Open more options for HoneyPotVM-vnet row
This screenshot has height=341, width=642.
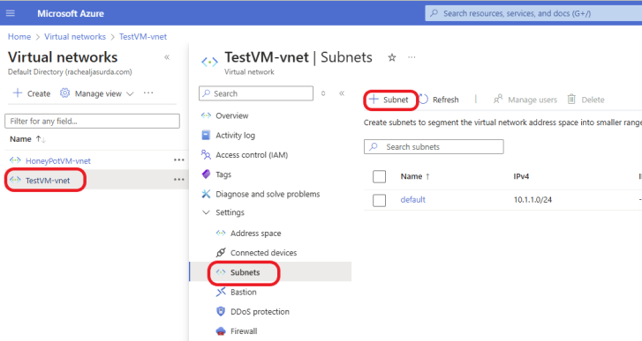coord(179,160)
